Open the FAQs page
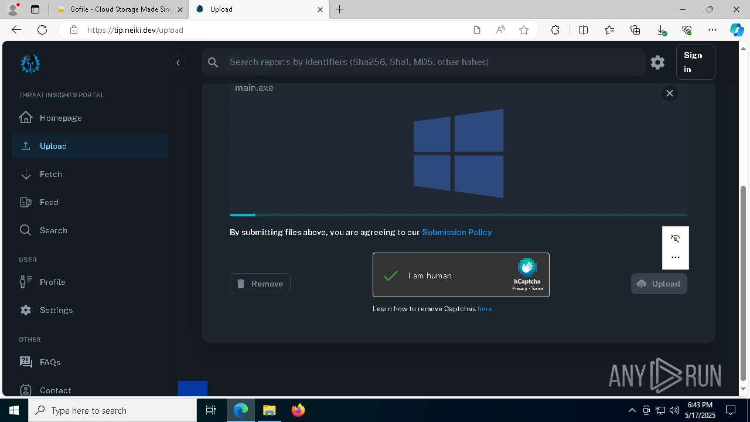Screen dimensions: 750x422 pos(90,362)
